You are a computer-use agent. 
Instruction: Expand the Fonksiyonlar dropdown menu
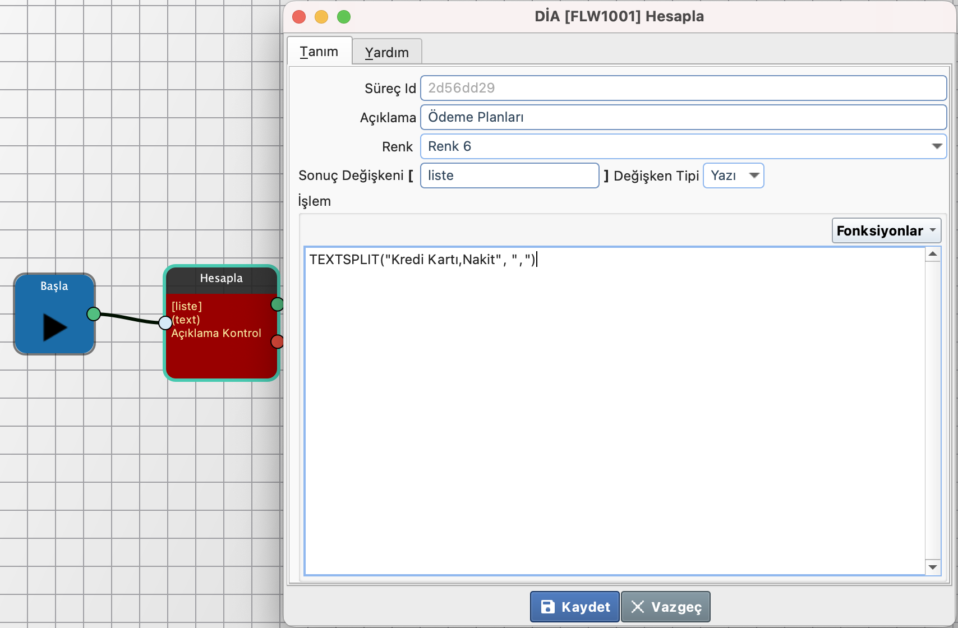point(886,230)
